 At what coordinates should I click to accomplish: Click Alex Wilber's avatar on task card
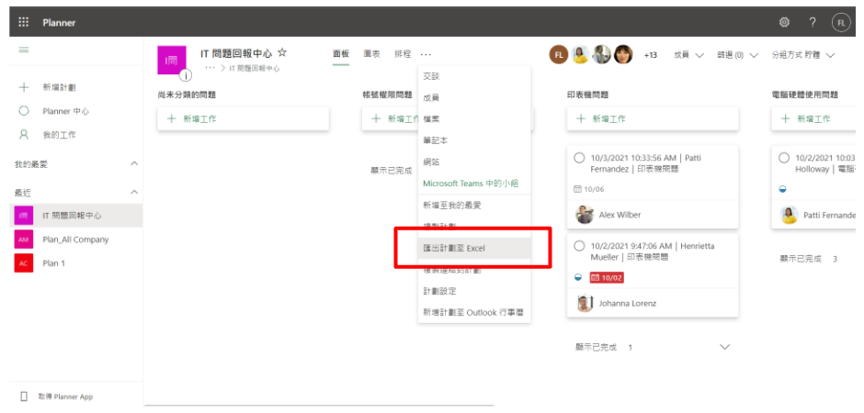pos(585,215)
